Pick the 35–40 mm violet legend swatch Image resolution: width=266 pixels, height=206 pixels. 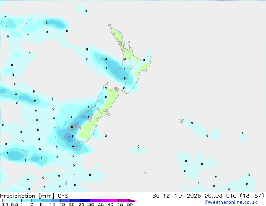[x=104, y=201]
